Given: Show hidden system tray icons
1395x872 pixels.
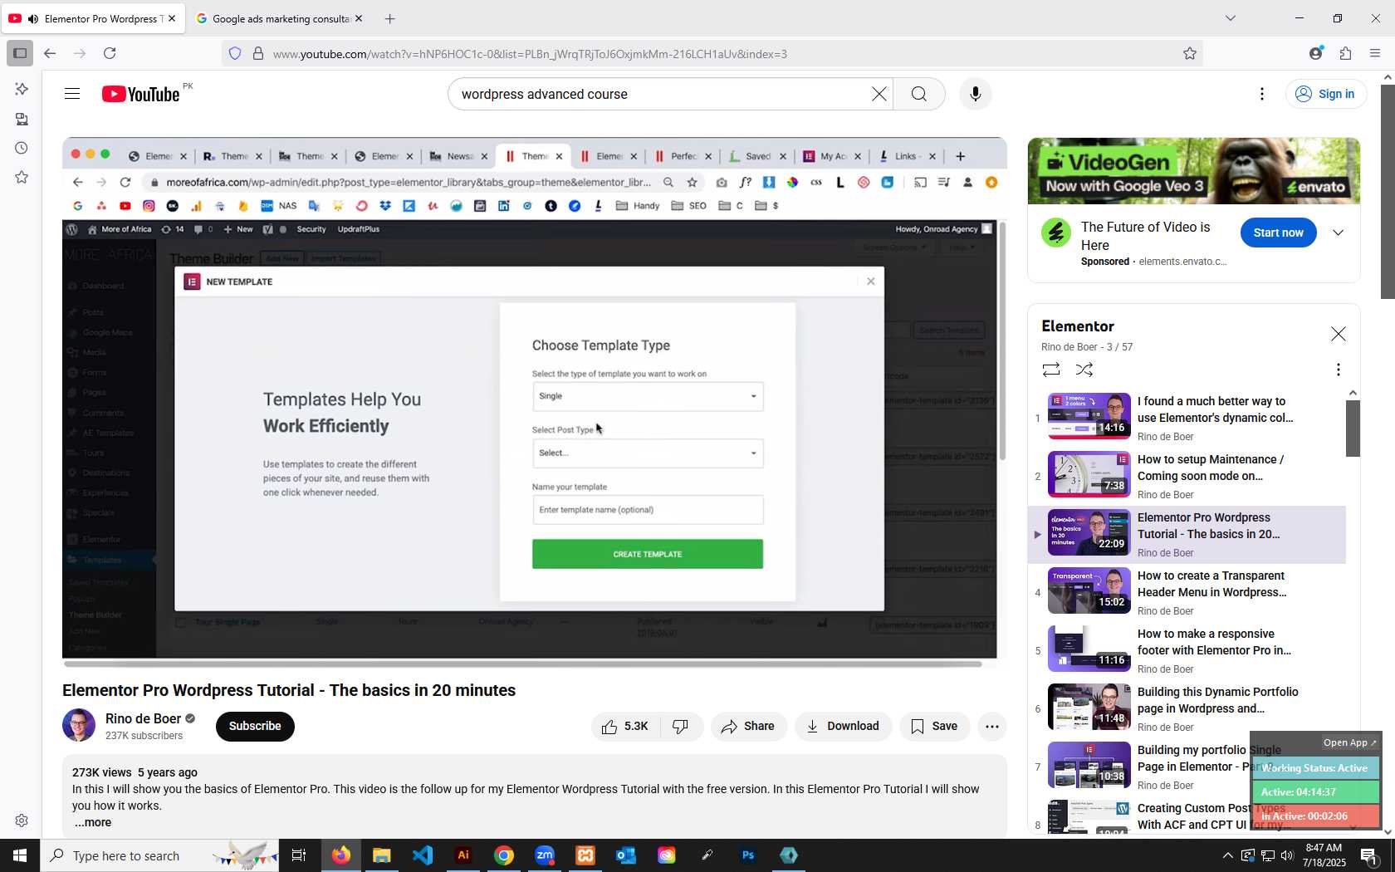Looking at the screenshot, I should click(1227, 855).
